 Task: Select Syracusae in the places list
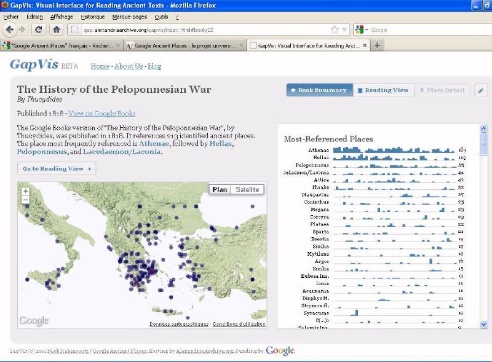316,313
